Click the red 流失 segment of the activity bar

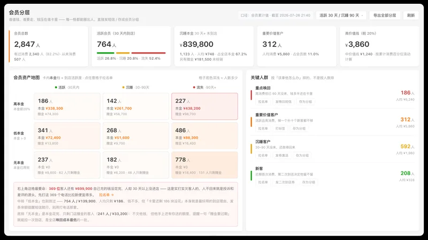point(149,53)
